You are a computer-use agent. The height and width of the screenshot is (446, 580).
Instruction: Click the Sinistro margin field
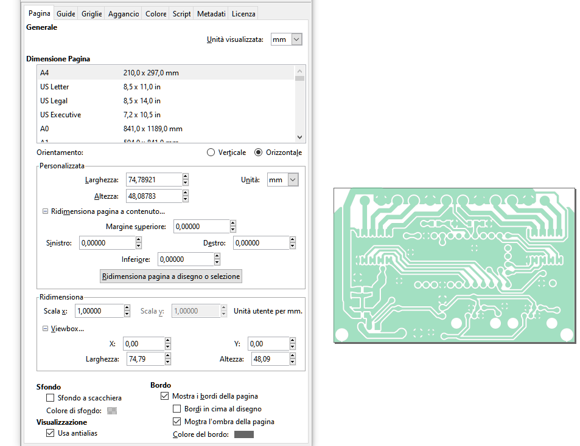pyautogui.click(x=107, y=243)
